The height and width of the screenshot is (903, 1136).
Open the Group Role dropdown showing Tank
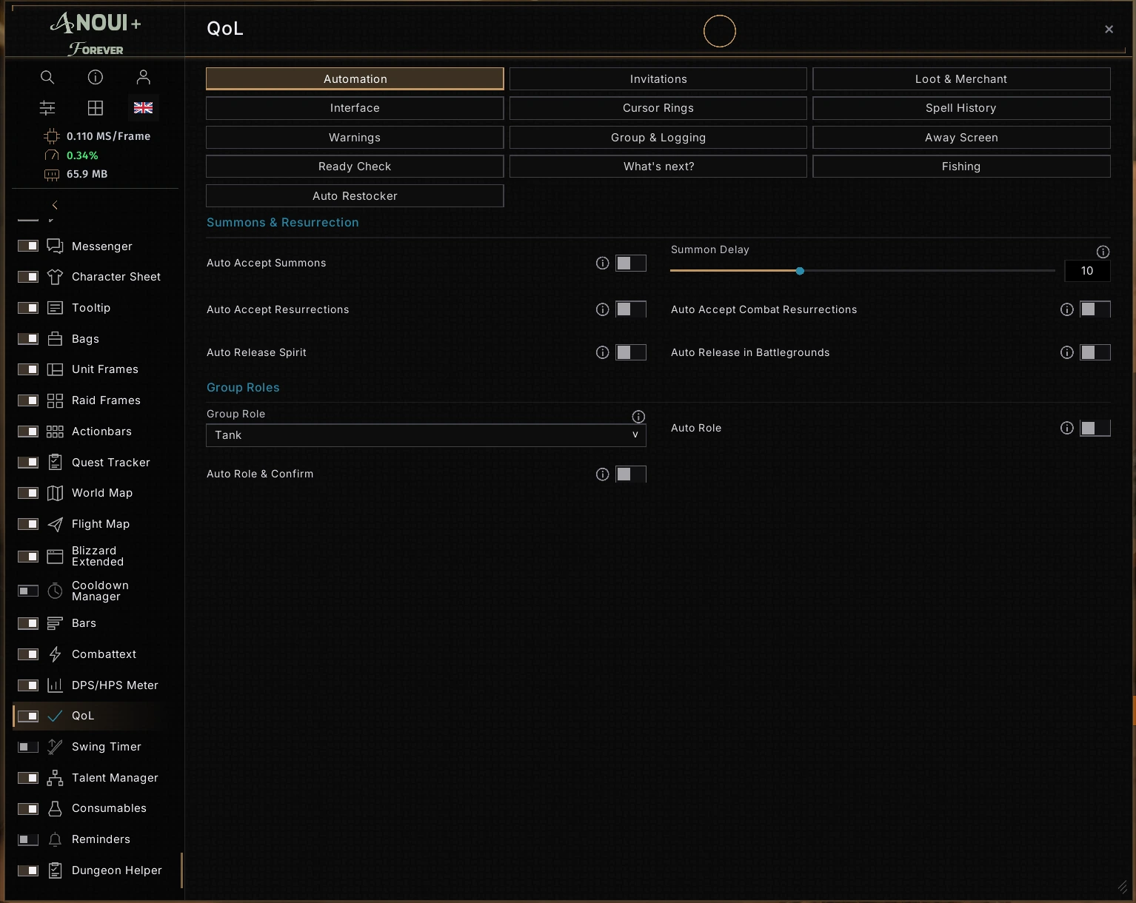(x=426, y=435)
